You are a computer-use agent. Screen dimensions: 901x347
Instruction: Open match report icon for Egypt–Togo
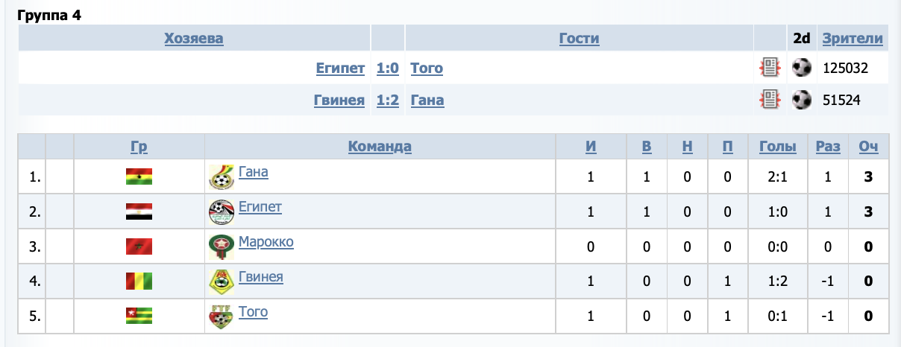[x=768, y=69]
